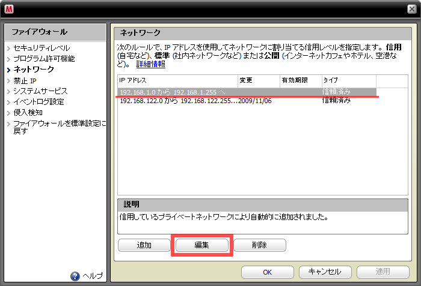Select プログラム許可機能 in the sidebar
Image resolution: width=421 pixels, height=286 pixels.
pos(45,59)
